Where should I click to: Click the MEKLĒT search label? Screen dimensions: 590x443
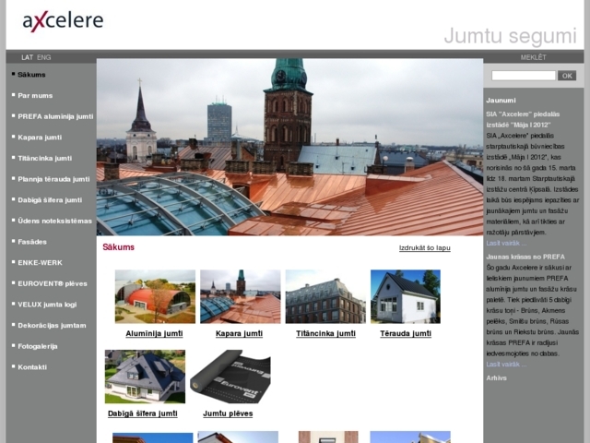533,57
